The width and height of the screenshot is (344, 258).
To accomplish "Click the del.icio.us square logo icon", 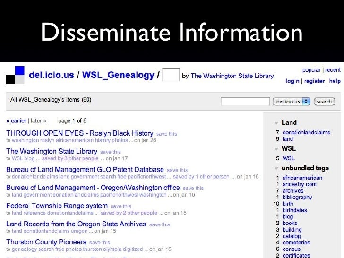I will pos(15,75).
